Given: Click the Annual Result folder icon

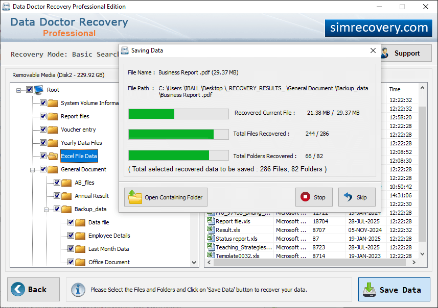Looking at the screenshot, I should tap(66, 196).
